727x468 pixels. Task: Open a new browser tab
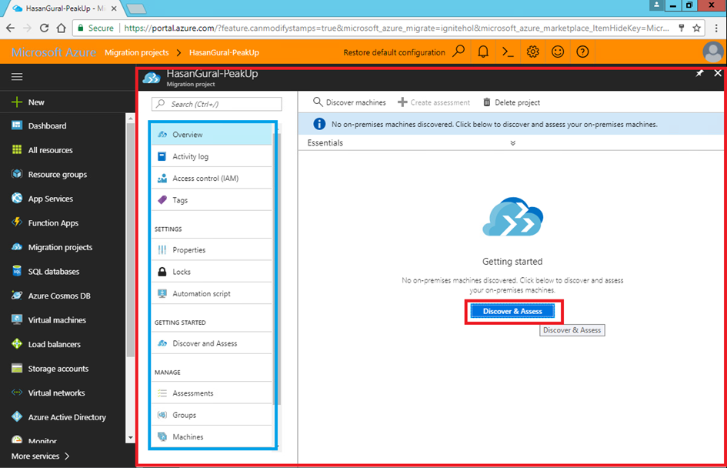[x=135, y=8]
